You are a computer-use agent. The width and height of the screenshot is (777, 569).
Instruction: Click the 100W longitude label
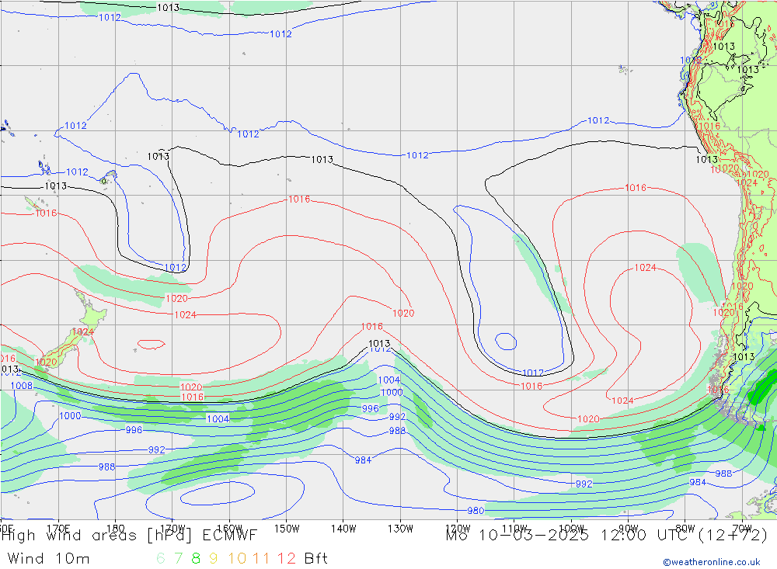(571, 529)
